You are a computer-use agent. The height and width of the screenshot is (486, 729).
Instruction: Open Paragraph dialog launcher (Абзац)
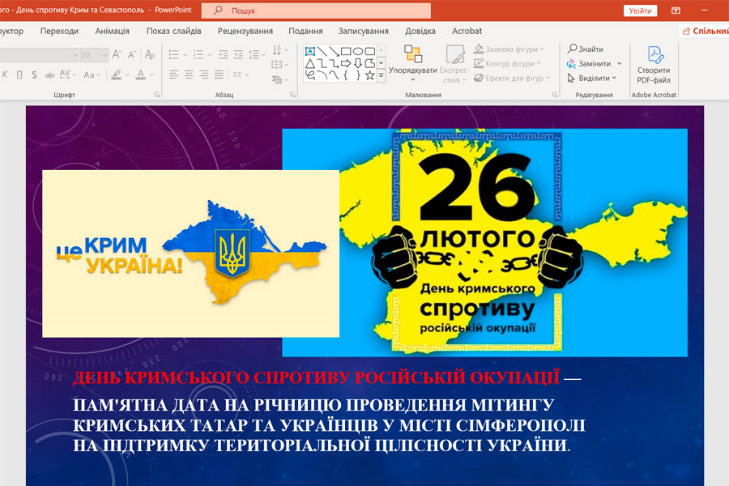point(292,95)
